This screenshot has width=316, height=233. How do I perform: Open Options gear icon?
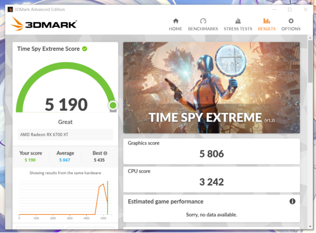(291, 21)
